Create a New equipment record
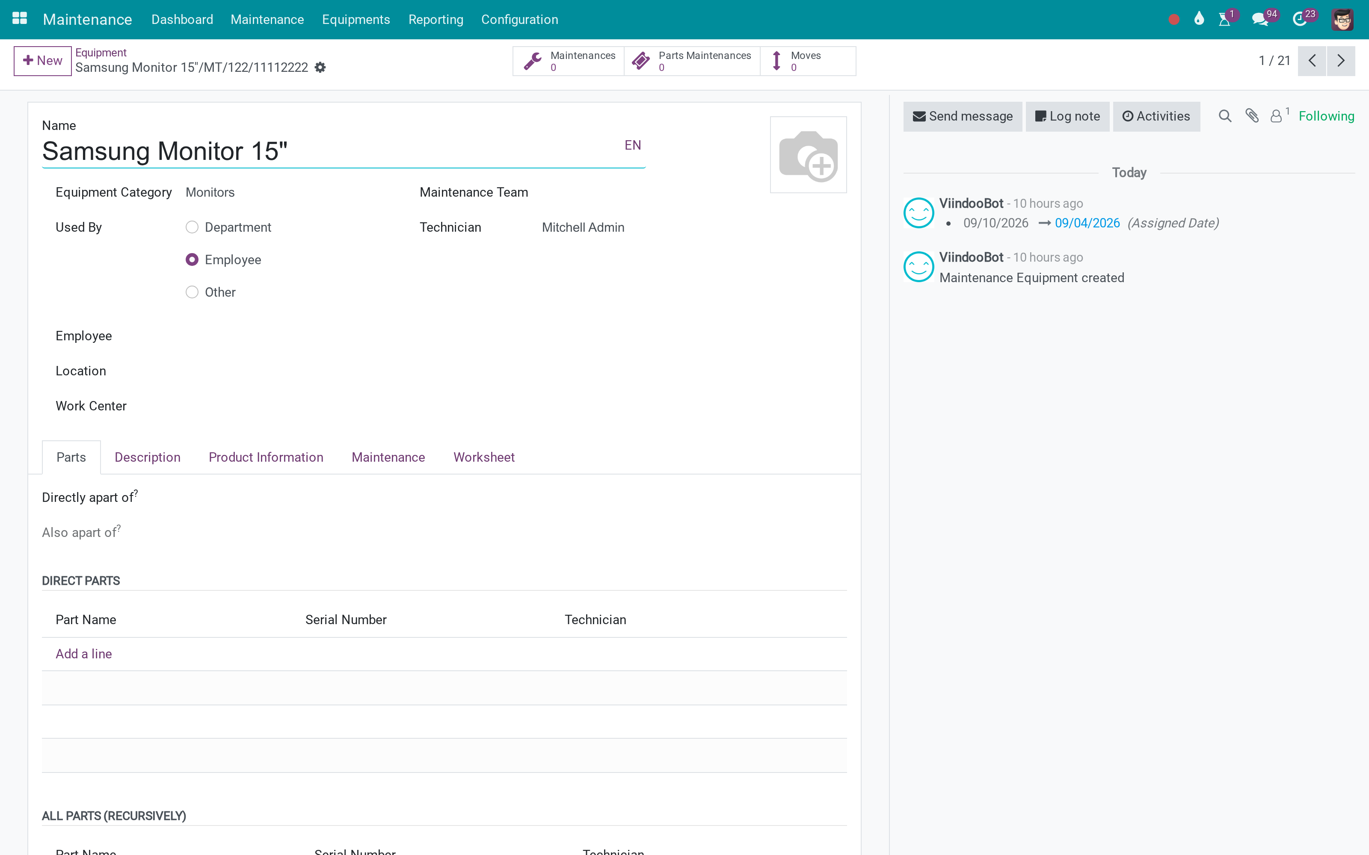This screenshot has height=855, width=1369. [x=42, y=61]
